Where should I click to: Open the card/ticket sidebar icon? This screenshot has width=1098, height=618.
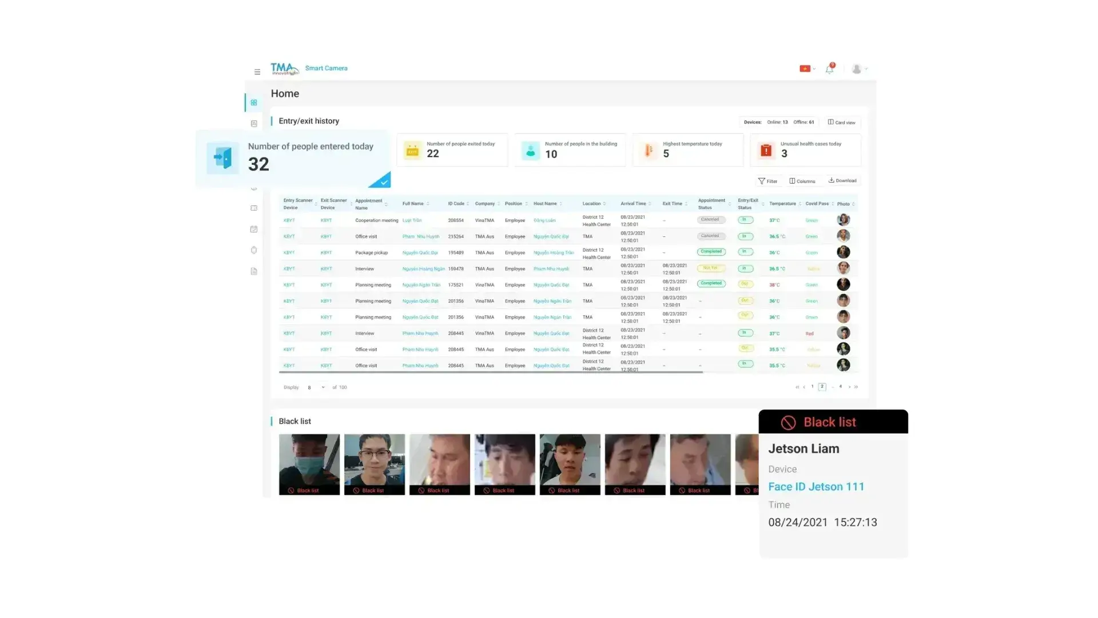(254, 208)
